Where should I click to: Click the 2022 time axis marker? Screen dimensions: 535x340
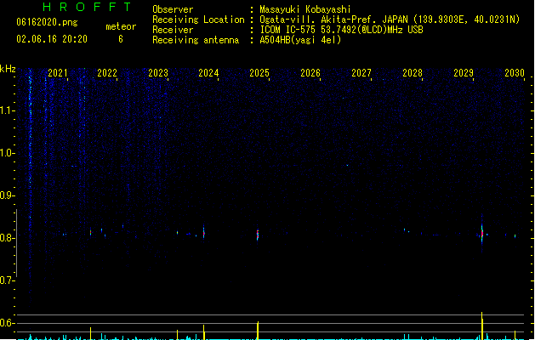(x=107, y=73)
